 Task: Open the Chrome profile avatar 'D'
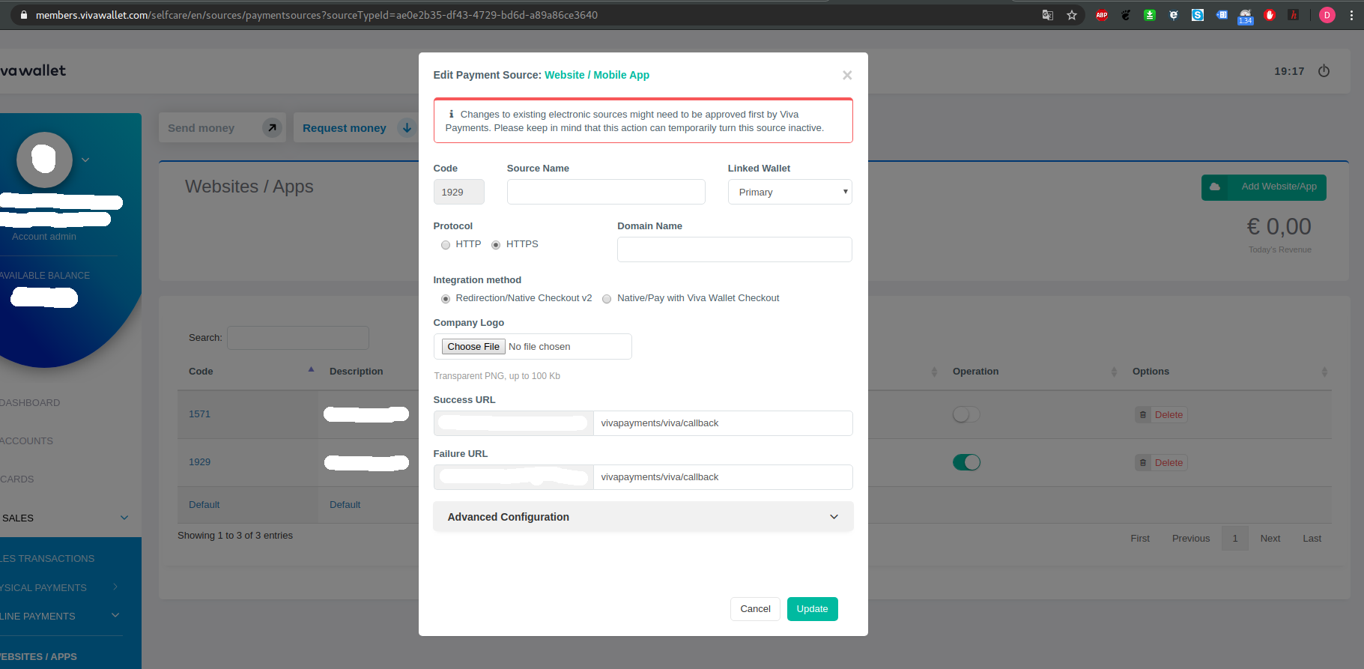(x=1327, y=15)
